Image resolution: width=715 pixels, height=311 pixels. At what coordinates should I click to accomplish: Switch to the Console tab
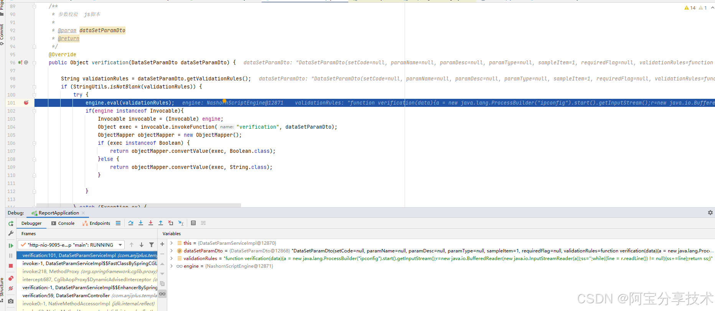coord(63,223)
